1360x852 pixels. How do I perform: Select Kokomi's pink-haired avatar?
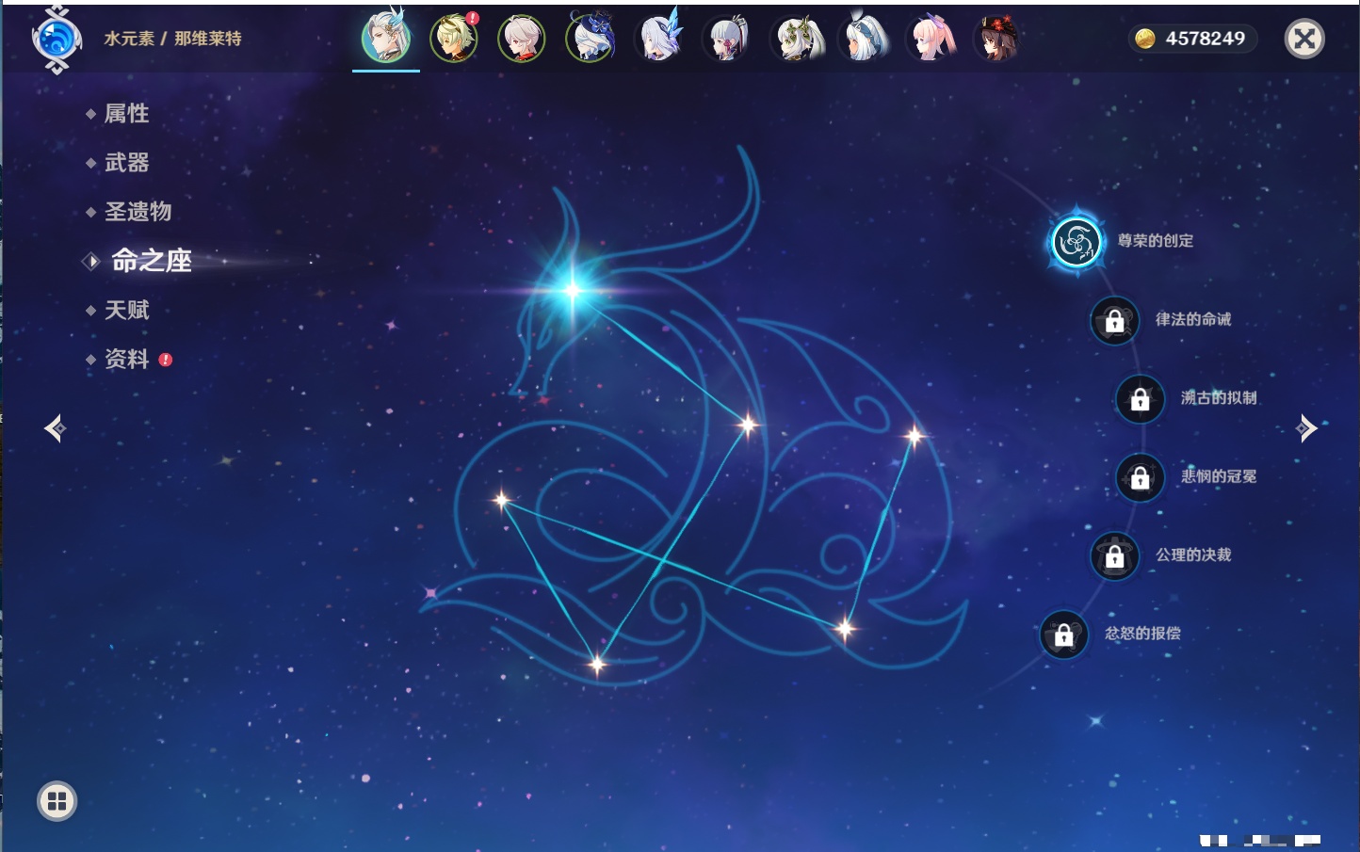pyautogui.click(x=931, y=39)
